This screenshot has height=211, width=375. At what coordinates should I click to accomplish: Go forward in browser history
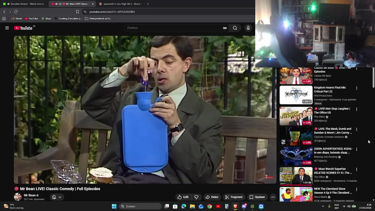pyautogui.click(x=10, y=12)
